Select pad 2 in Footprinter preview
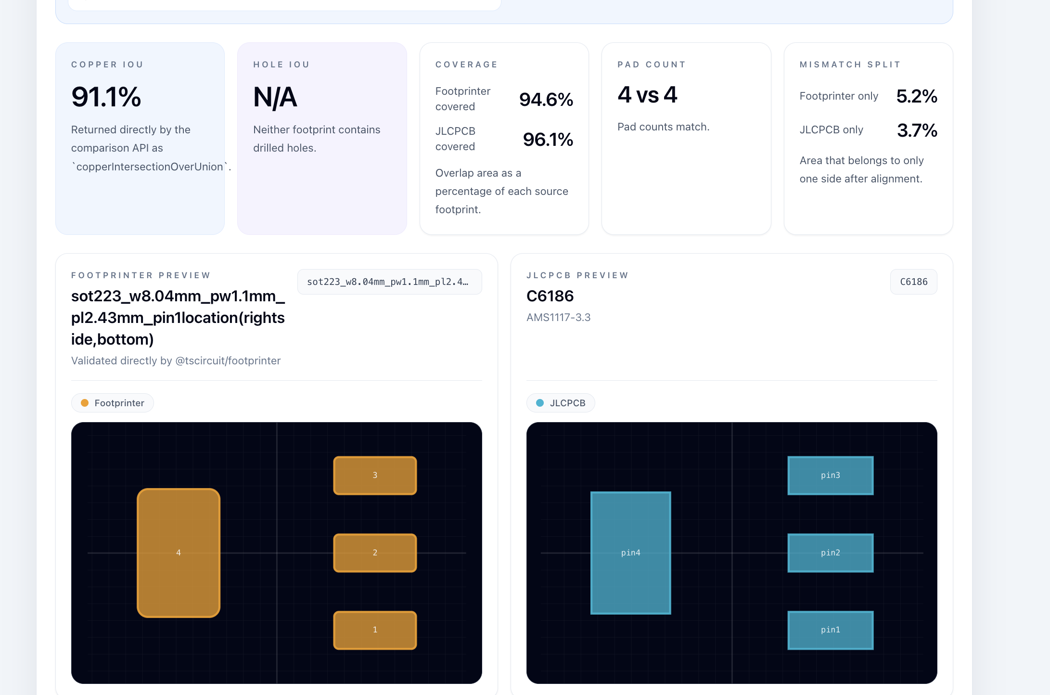 [x=375, y=553]
